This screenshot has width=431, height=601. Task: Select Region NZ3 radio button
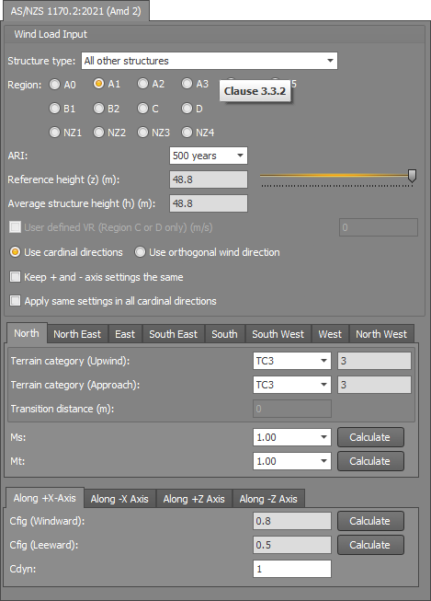pyautogui.click(x=142, y=133)
